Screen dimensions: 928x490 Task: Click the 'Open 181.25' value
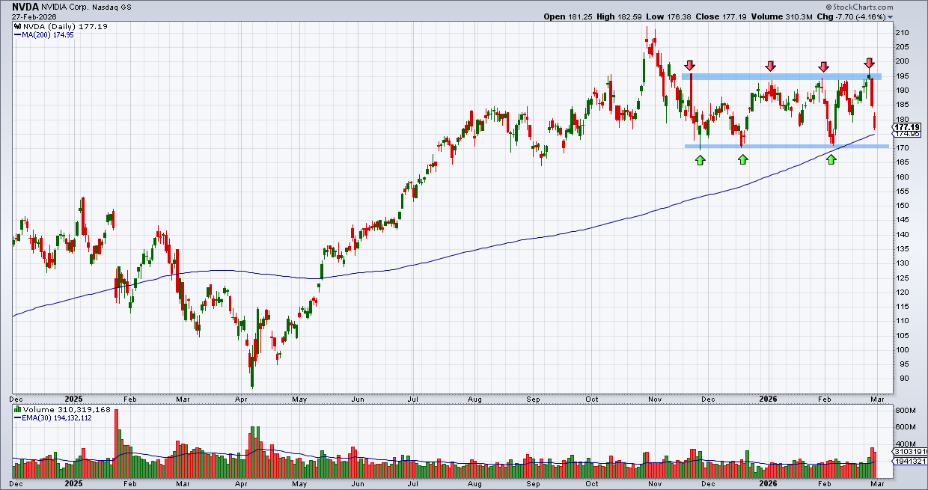[x=570, y=16]
